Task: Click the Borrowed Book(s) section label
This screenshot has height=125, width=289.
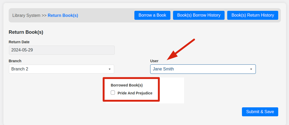Action: pos(126,85)
